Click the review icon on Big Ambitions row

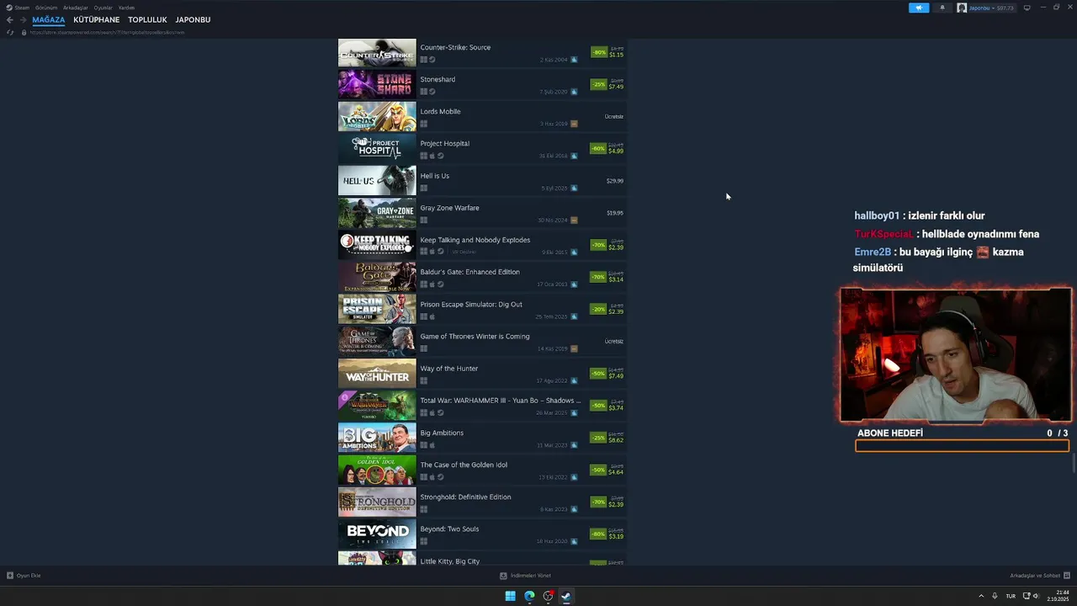point(574,445)
